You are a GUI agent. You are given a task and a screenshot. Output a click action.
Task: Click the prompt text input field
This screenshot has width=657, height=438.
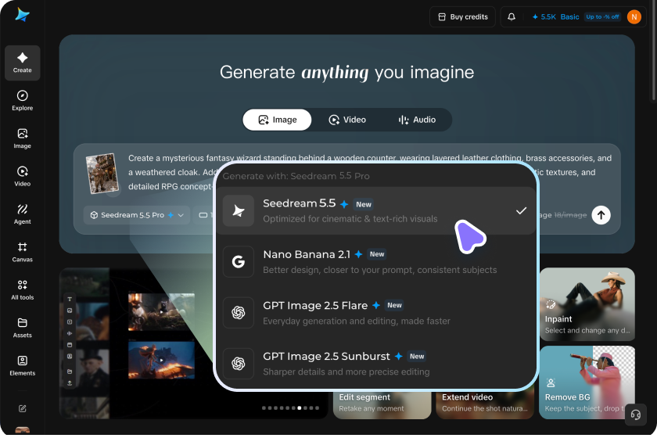click(368, 172)
